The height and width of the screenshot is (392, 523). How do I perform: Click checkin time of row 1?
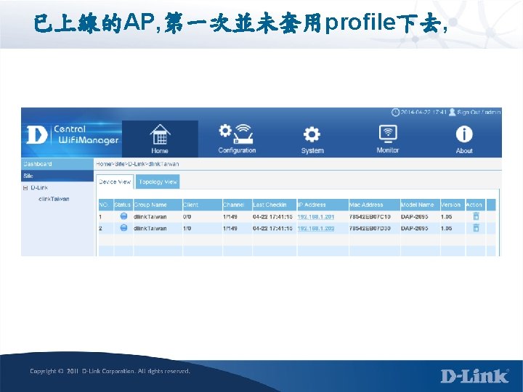coord(272,216)
